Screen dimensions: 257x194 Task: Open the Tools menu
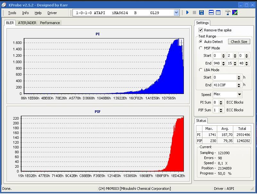click(x=12, y=13)
